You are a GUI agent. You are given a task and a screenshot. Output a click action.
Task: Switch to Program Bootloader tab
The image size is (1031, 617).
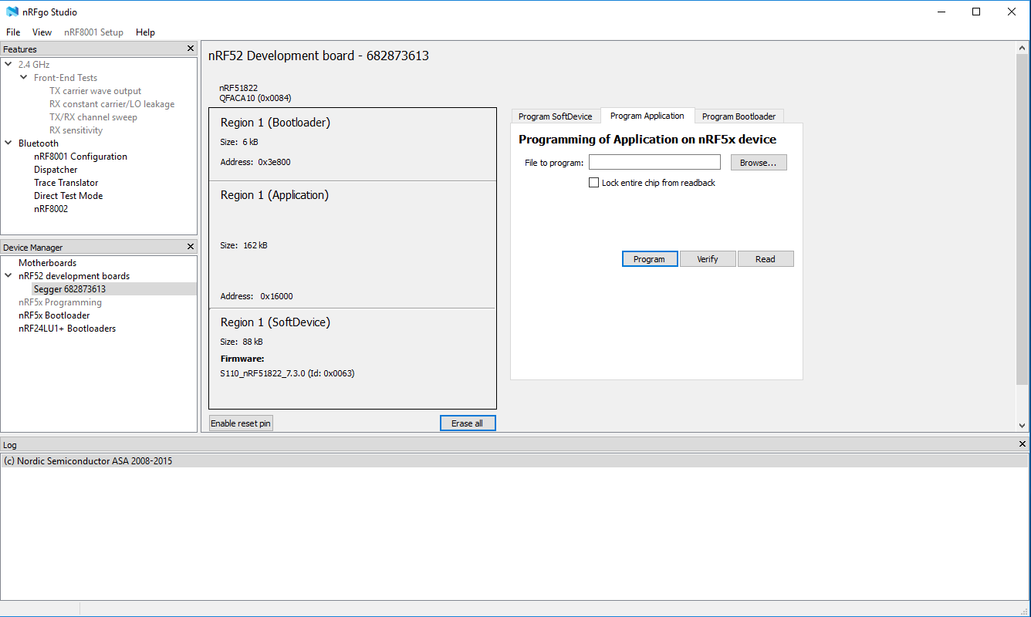[739, 116]
